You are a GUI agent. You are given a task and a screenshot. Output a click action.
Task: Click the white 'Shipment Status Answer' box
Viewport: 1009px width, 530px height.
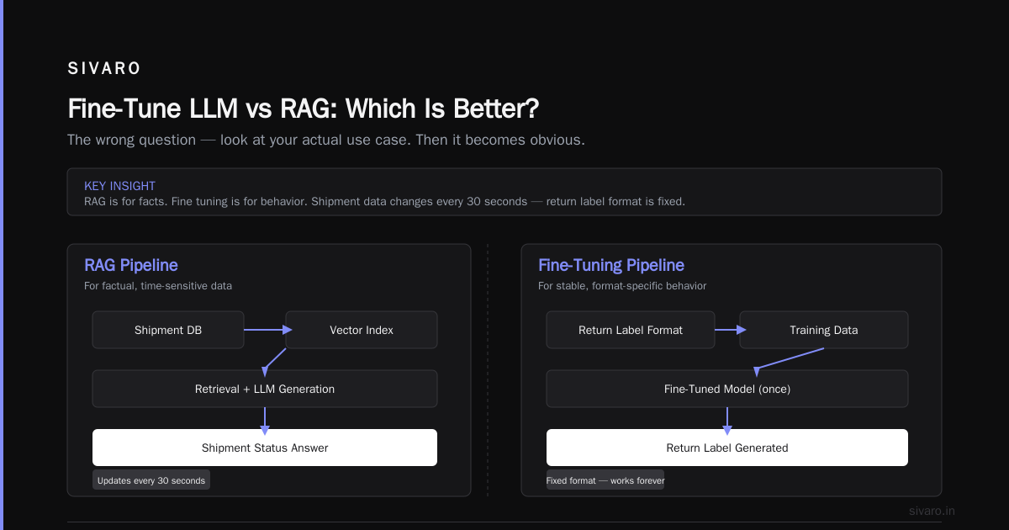click(x=265, y=448)
